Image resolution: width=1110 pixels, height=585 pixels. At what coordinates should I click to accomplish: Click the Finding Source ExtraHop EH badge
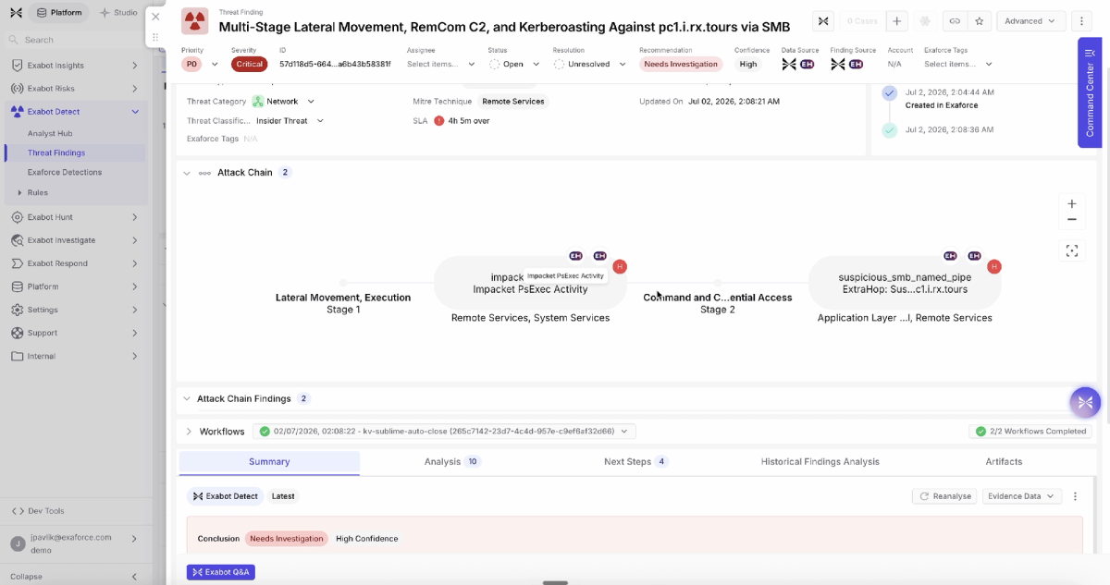click(x=856, y=64)
